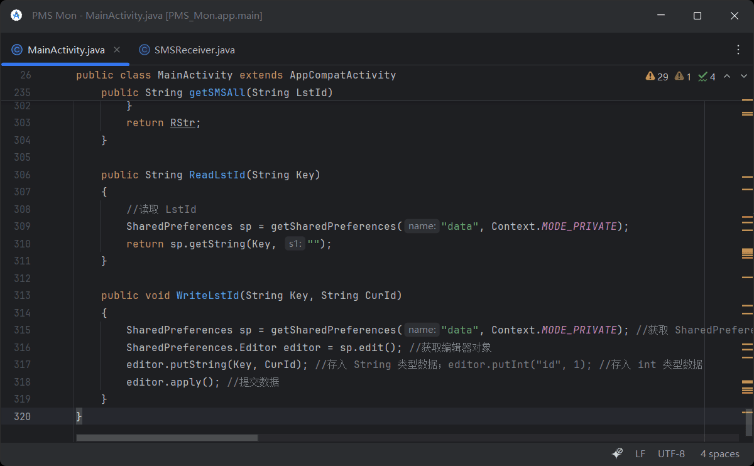The image size is (754, 466).
Task: Switch to the SMSReceiver.java tab
Action: tap(195, 50)
